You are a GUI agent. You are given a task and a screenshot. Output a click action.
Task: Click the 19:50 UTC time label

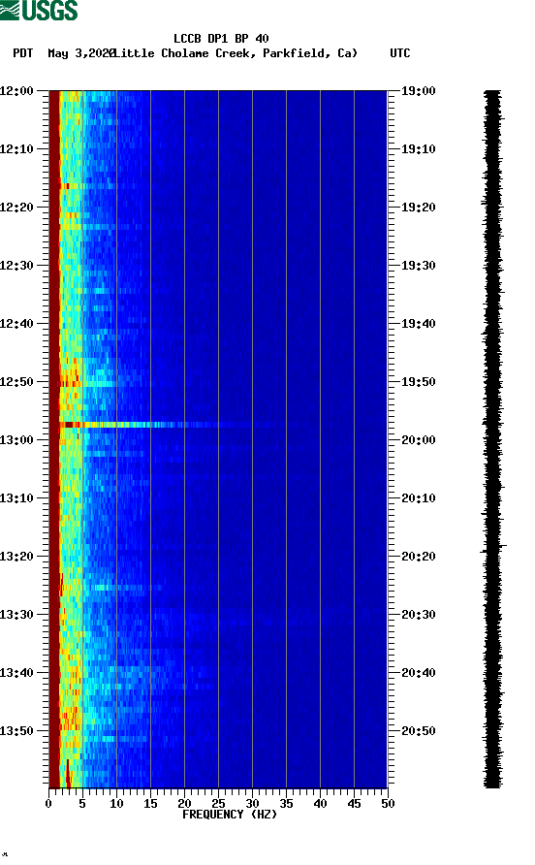418,382
